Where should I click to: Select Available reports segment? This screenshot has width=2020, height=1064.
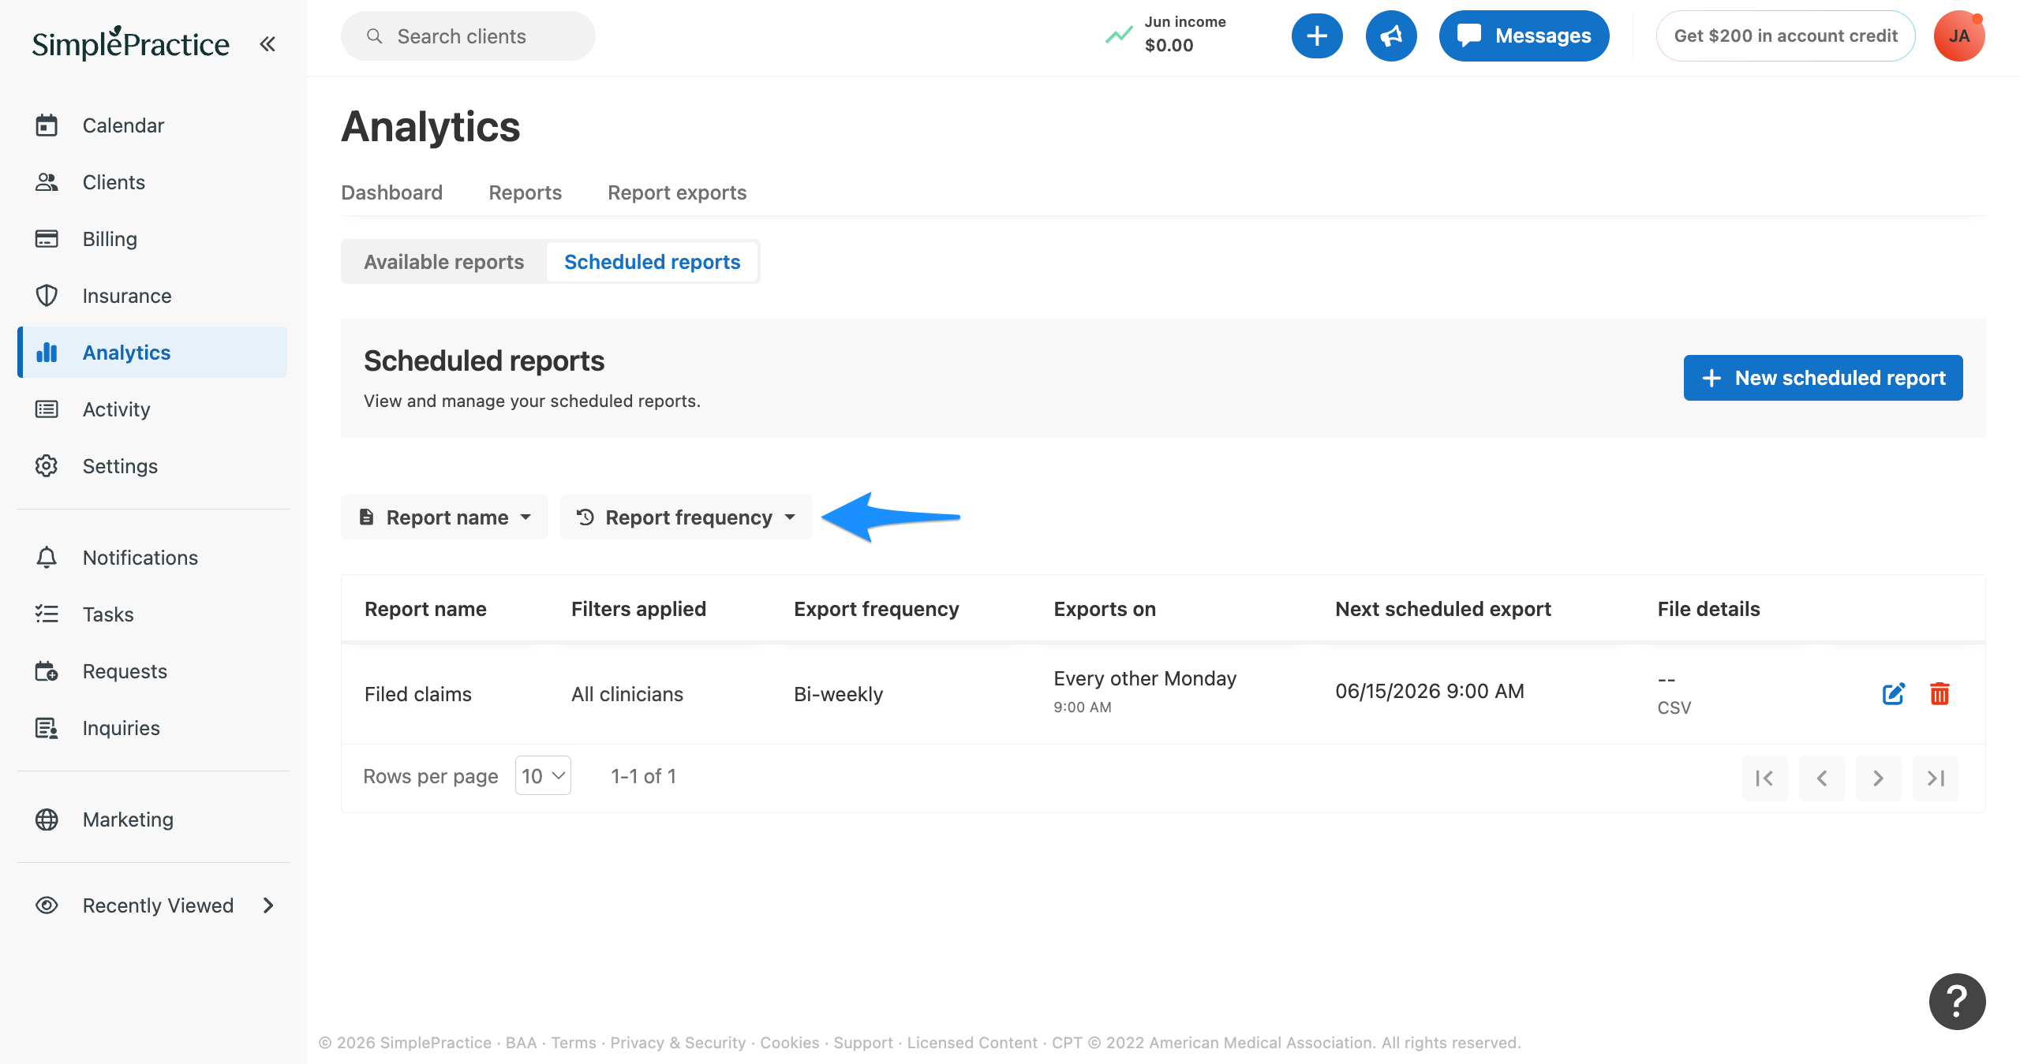point(443,262)
